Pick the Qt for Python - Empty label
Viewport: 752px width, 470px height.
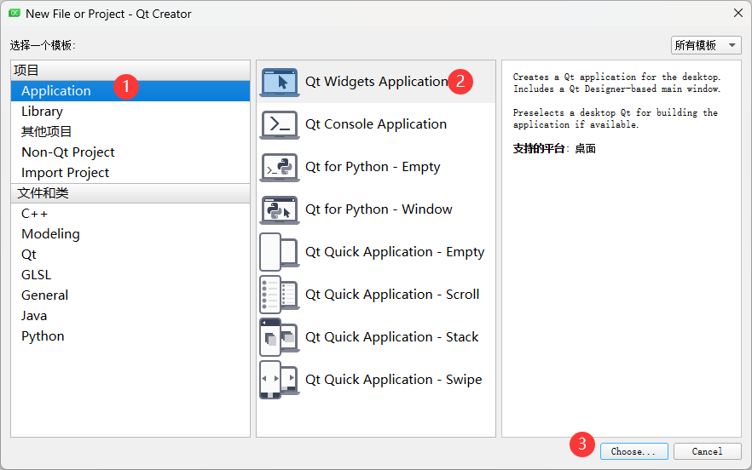click(x=373, y=167)
